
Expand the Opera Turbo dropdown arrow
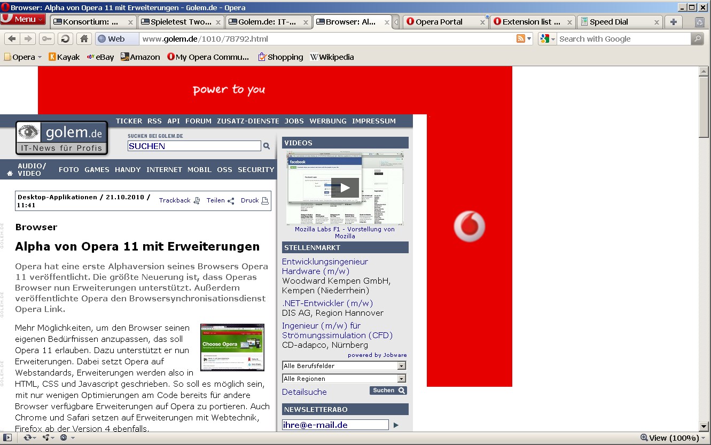pyautogui.click(x=73, y=438)
